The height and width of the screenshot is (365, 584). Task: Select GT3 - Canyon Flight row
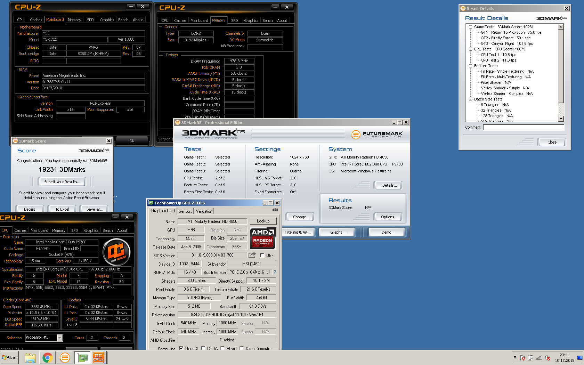(x=506, y=43)
